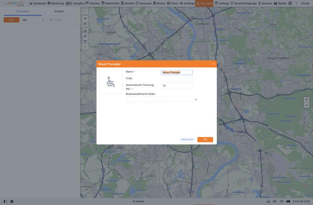Click the OK button
This screenshot has height=205, width=313.
pos(205,140)
